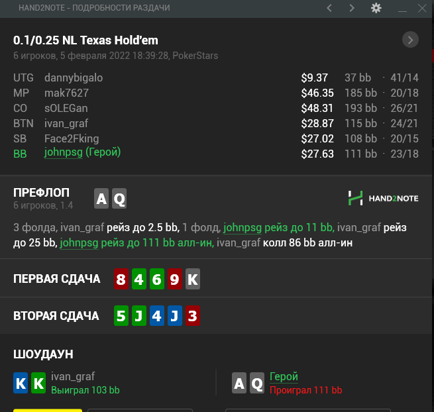The width and height of the screenshot is (434, 412).
Task: Click stat 26/21 for sOLEGan
Action: pos(404,108)
